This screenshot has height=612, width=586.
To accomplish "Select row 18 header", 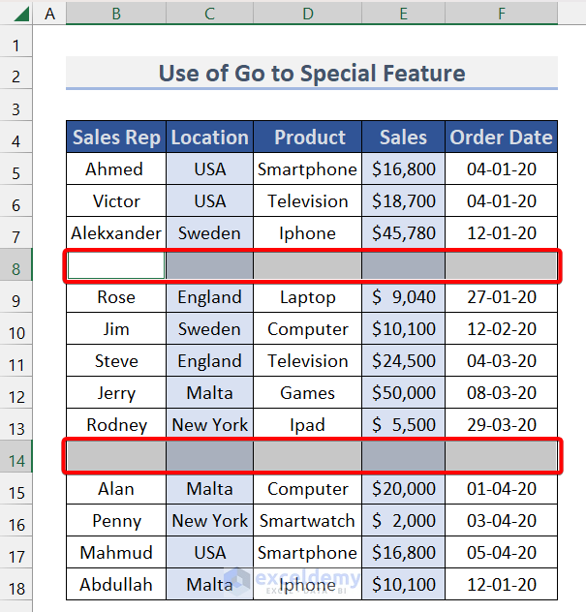I will pos(16,585).
